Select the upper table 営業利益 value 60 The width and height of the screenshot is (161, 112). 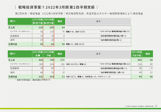coord(52,44)
